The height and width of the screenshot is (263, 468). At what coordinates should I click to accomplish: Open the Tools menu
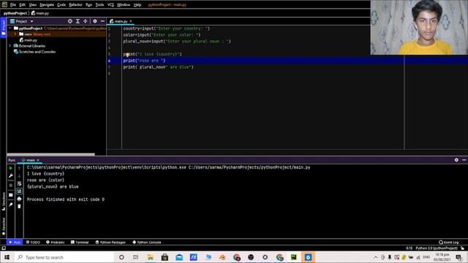tap(99, 5)
